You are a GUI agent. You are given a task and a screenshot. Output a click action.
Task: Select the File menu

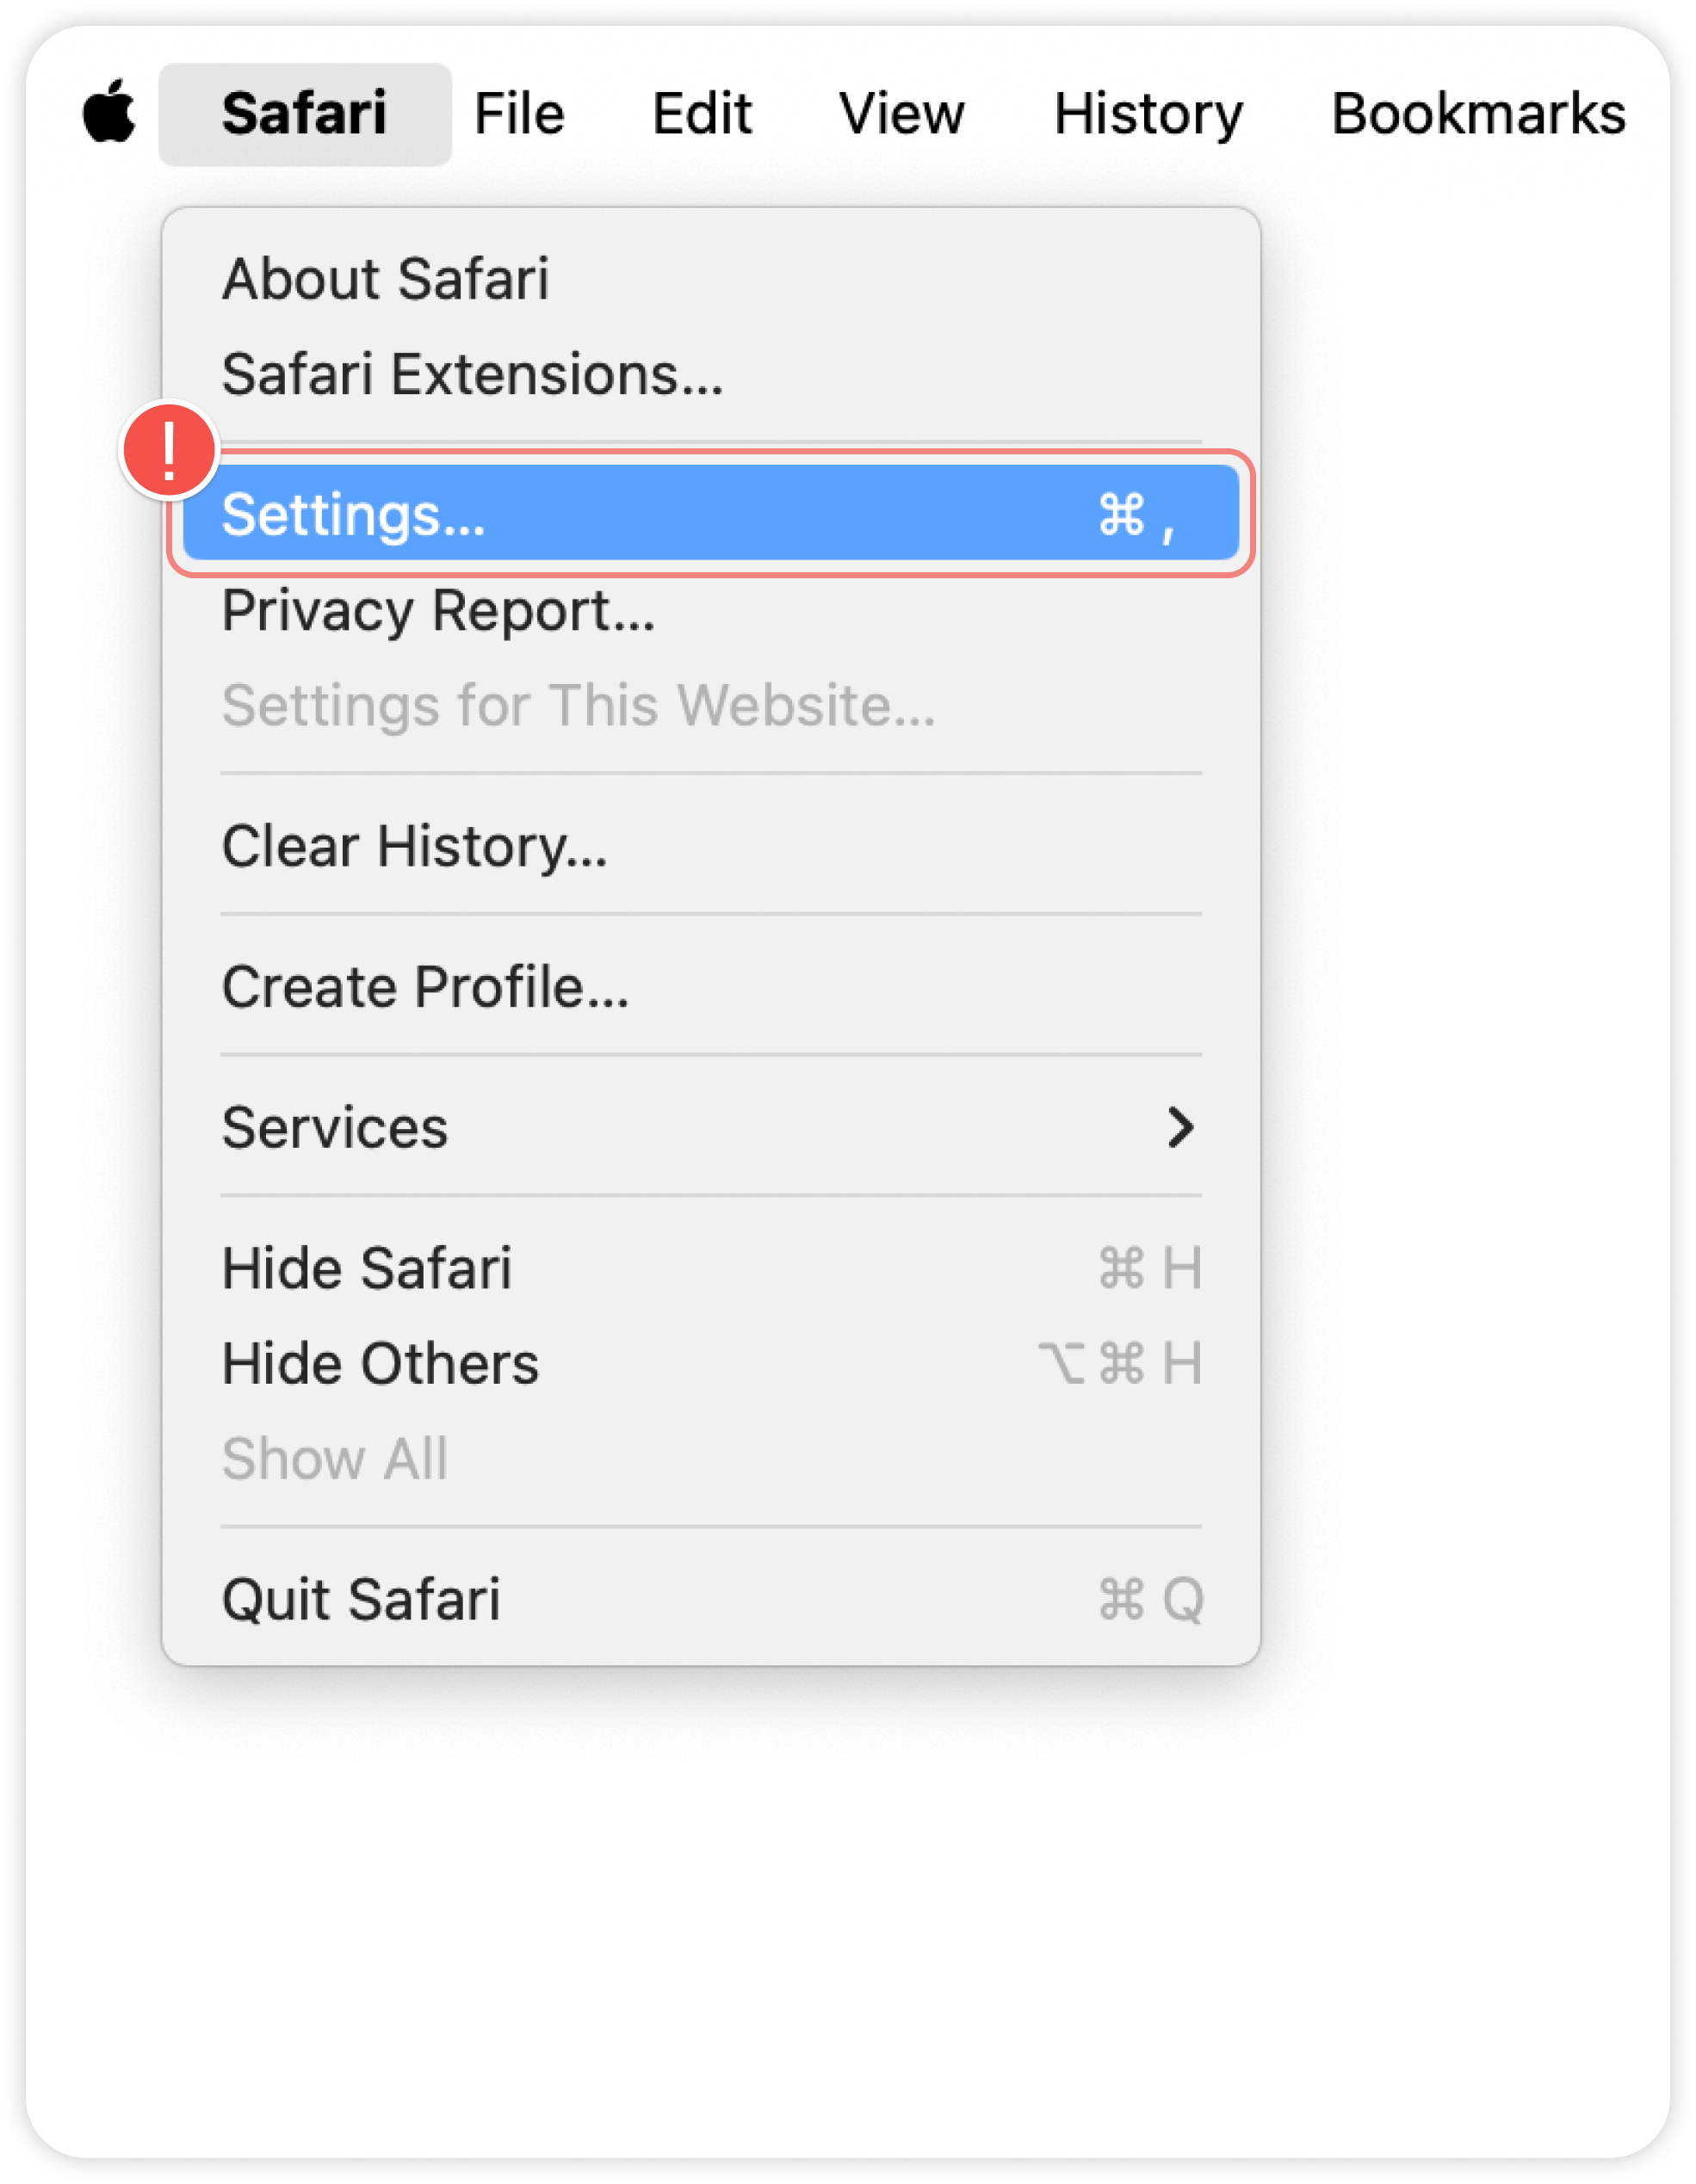(517, 112)
